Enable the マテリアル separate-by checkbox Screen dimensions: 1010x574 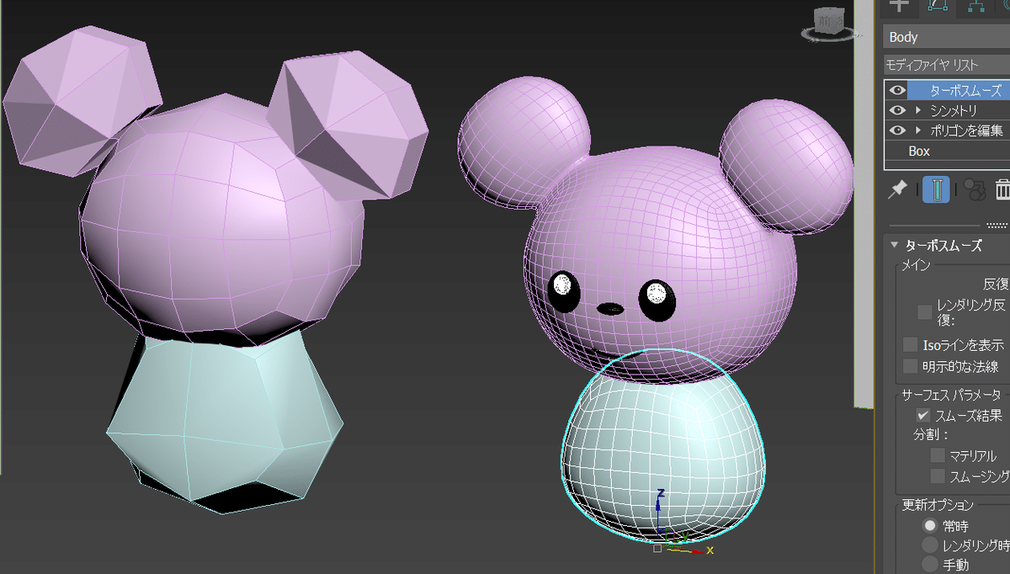(x=938, y=455)
